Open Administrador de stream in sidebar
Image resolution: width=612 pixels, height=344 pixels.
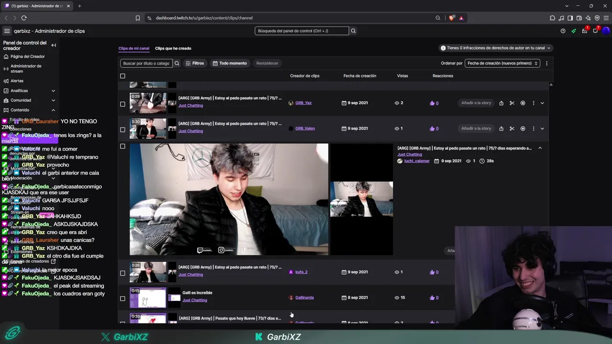(x=26, y=69)
